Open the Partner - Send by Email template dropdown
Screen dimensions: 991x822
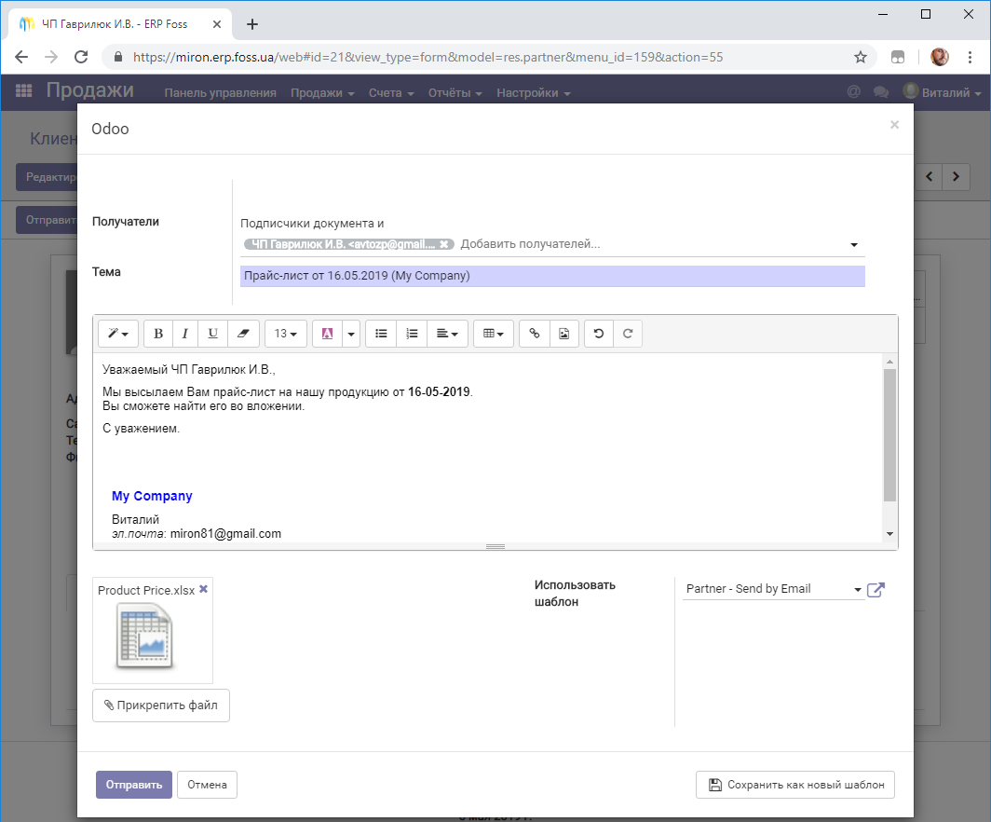(x=774, y=589)
